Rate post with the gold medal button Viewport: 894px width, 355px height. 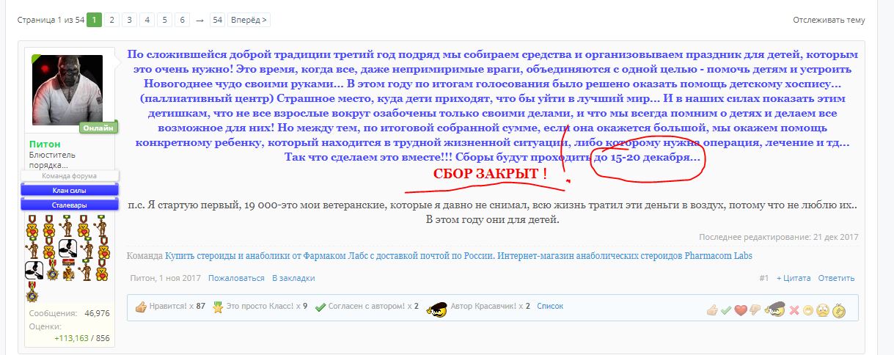(x=838, y=310)
